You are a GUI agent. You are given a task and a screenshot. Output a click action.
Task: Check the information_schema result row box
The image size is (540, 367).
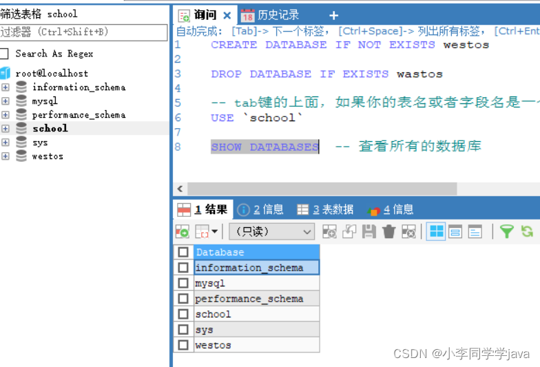(183, 267)
